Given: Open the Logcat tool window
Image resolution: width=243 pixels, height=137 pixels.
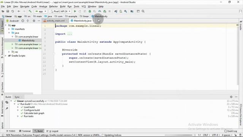Looking at the screenshot, I should click(x=52, y=131).
